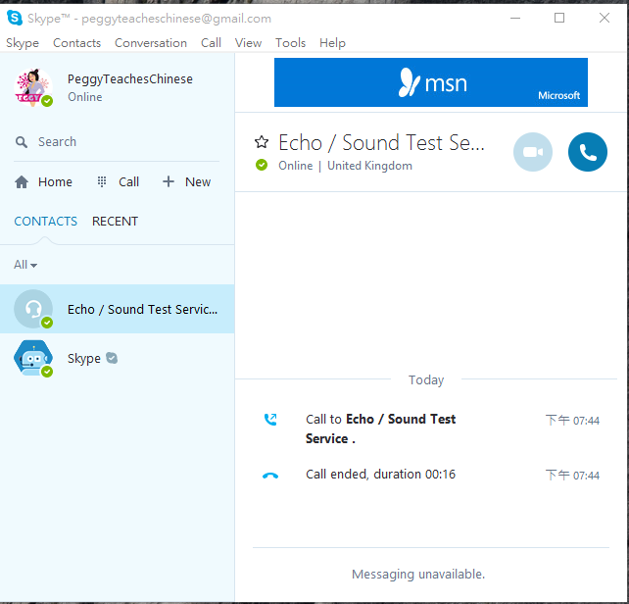The image size is (629, 604).
Task: Expand the All contacts filter dropdown
Action: (25, 265)
